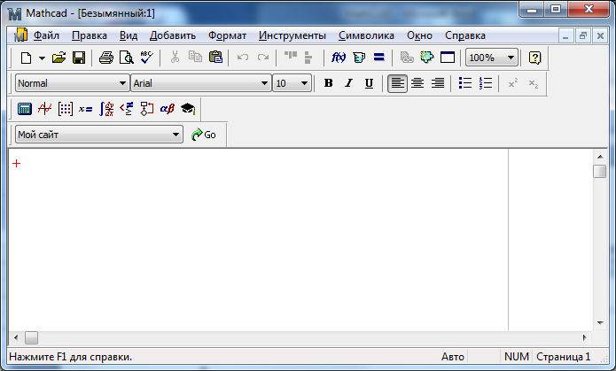Open the Файл menu
This screenshot has width=616, height=371.
click(46, 35)
